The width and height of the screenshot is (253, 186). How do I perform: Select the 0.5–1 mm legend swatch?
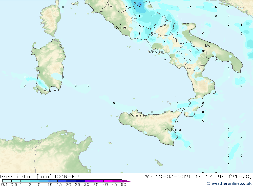pos(16,181)
